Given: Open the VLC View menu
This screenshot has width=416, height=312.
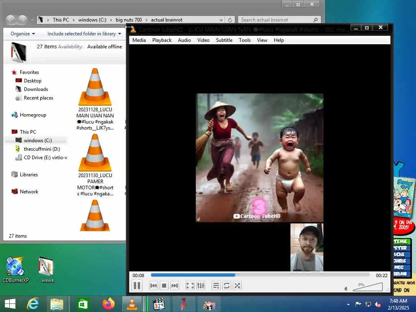Looking at the screenshot, I should pos(262,40).
